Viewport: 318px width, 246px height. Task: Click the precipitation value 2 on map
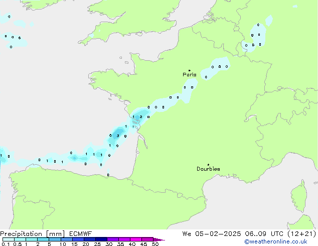[x=141, y=116]
